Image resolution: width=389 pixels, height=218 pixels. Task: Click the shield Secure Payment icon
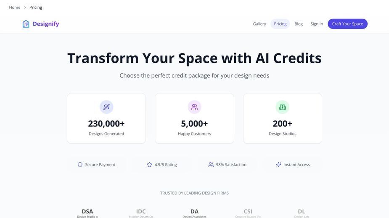80,165
